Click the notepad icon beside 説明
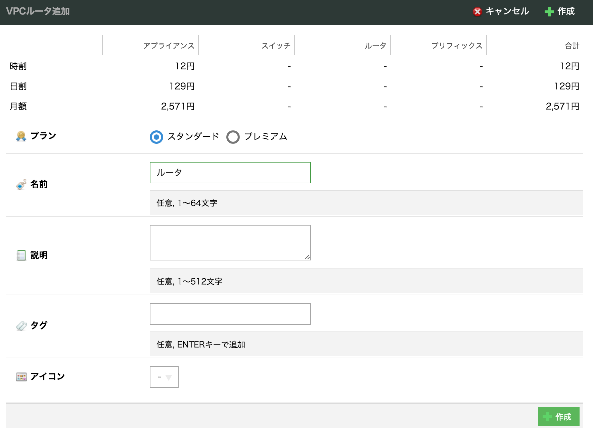This screenshot has width=593, height=428. [21, 255]
